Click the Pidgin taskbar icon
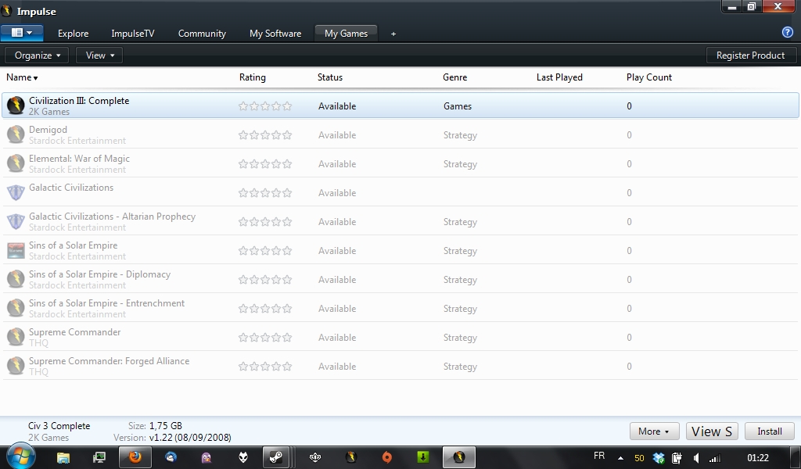The image size is (801, 469). [207, 457]
